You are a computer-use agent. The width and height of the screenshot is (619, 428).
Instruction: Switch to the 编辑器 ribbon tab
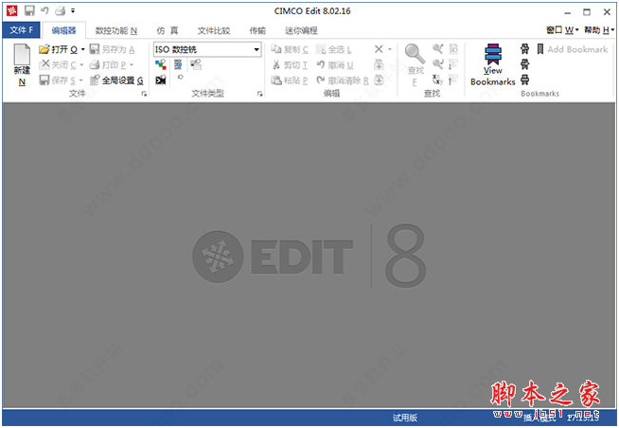63,30
